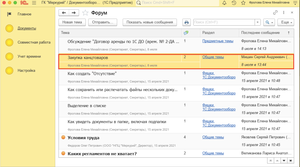Open the Предметные темы section link
Image resolution: width=300 pixels, height=167 pixels.
pos(218,41)
